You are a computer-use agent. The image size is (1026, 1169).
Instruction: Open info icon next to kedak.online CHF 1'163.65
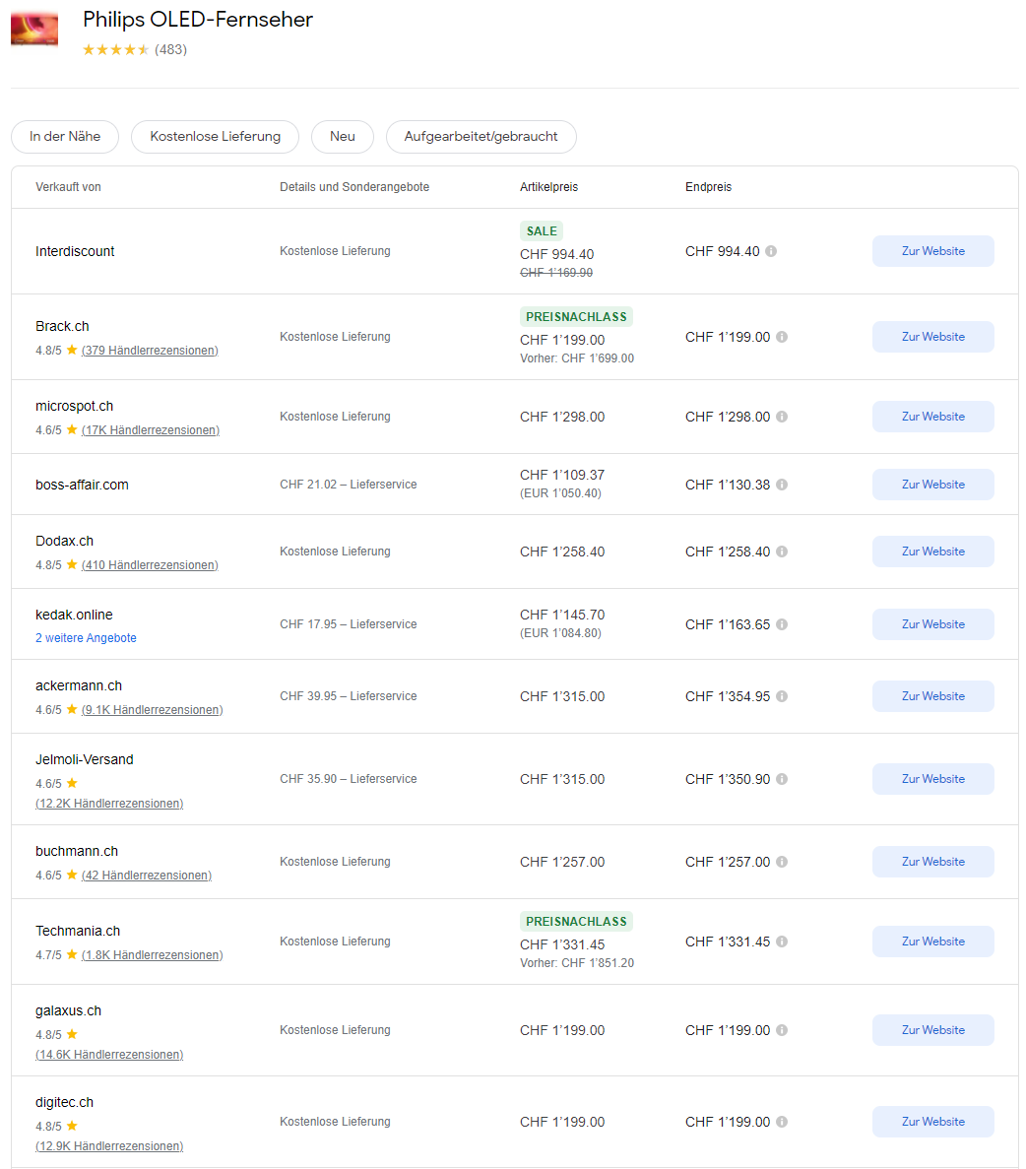[782, 624]
